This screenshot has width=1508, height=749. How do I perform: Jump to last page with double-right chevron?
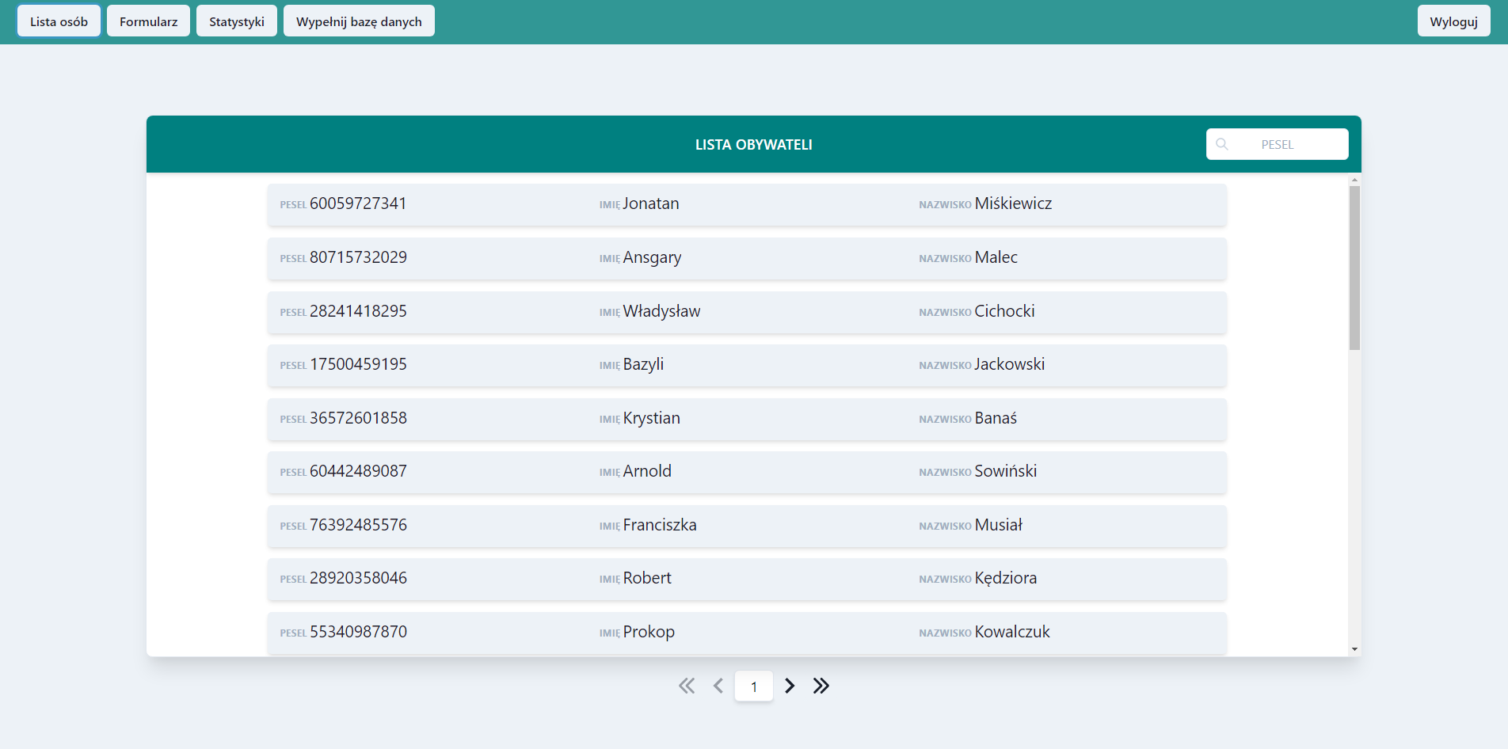[x=821, y=686]
